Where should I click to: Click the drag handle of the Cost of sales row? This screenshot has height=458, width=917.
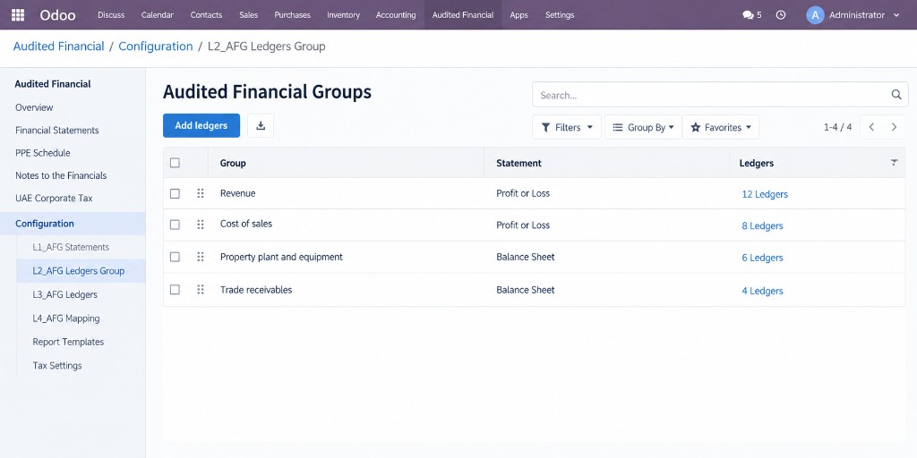[201, 225]
